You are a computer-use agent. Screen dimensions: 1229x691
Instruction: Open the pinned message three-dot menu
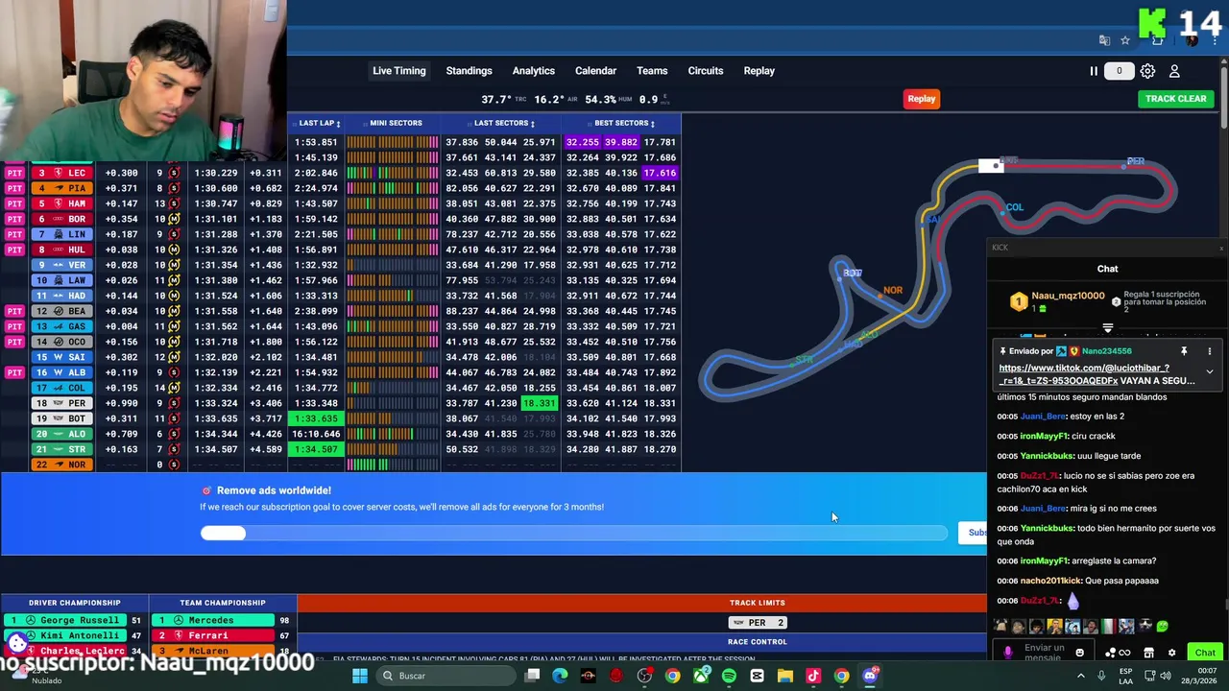[x=1210, y=351]
